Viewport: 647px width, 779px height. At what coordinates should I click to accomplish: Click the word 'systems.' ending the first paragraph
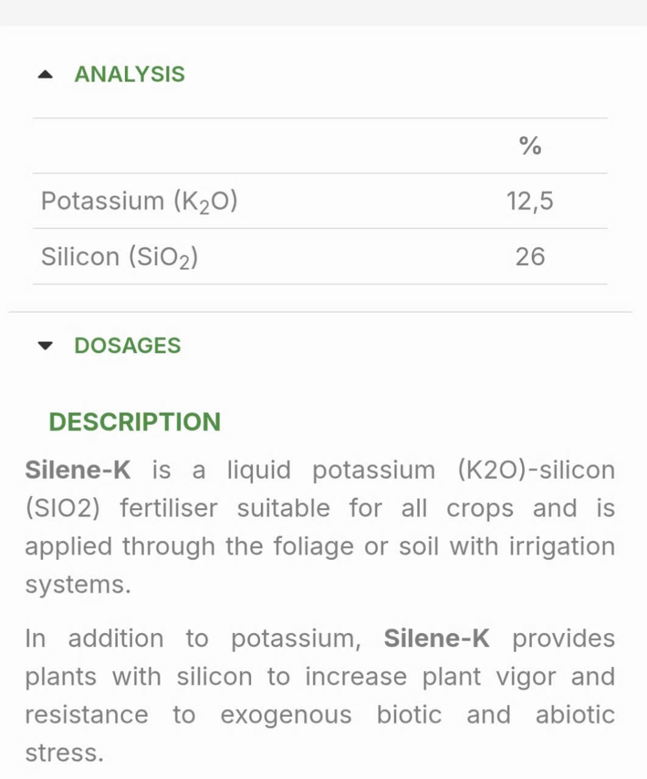(78, 585)
